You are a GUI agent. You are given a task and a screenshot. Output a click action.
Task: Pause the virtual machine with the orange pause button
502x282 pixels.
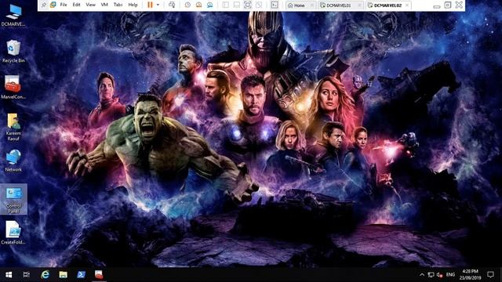pos(150,5)
